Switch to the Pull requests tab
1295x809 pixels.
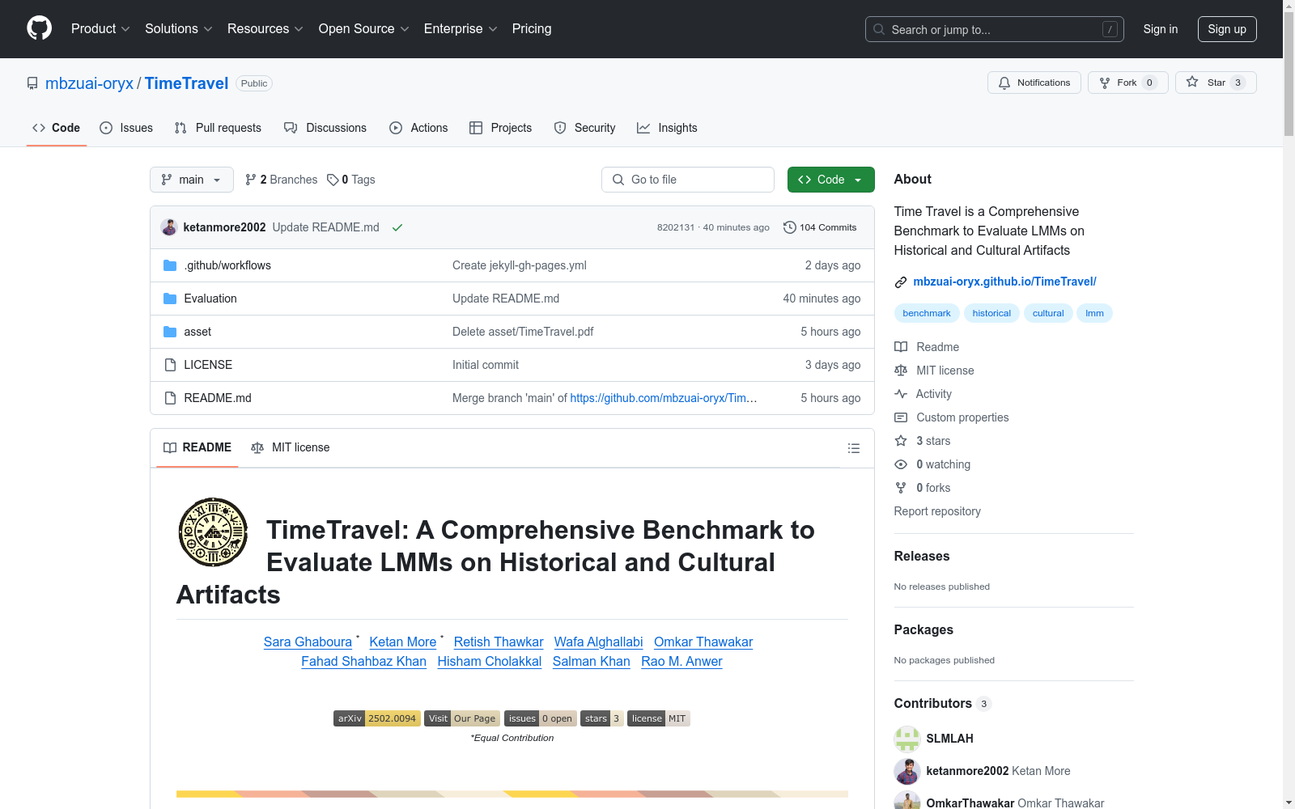click(x=218, y=128)
